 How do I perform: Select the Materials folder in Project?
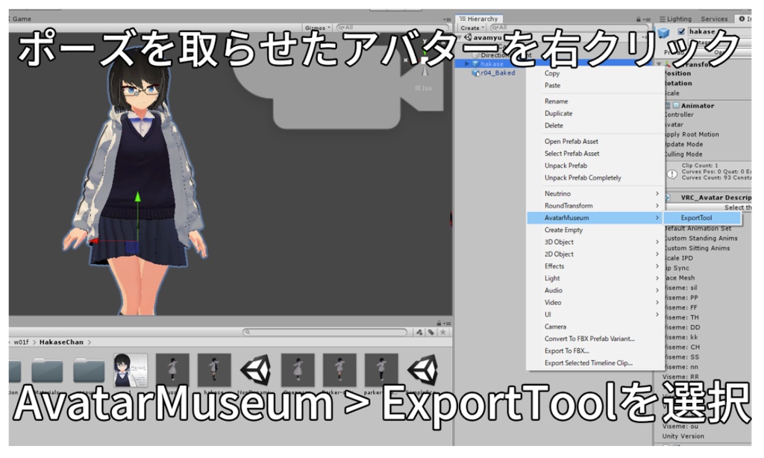coord(47,371)
